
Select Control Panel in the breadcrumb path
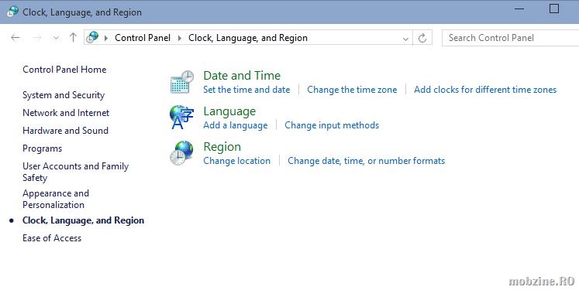click(143, 38)
